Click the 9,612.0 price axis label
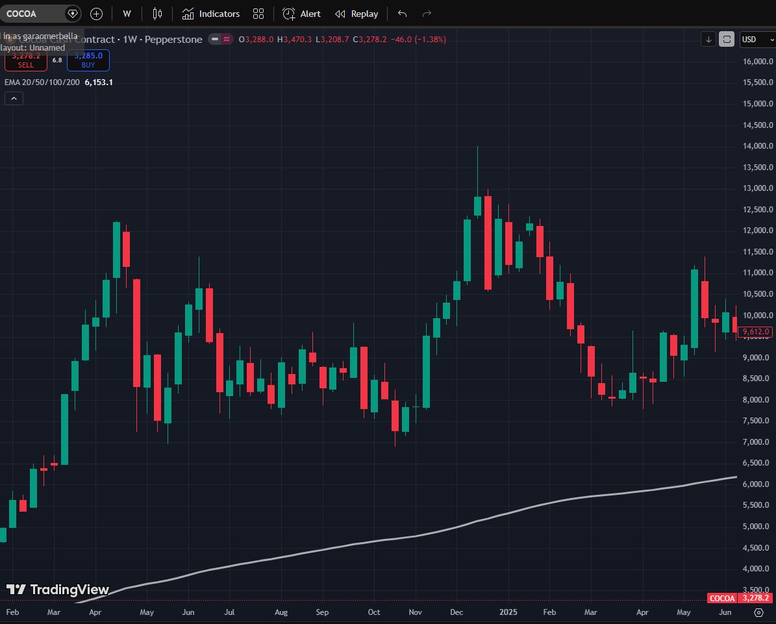Screen dimensions: 776x624 tap(755, 332)
